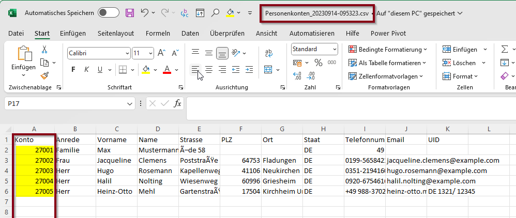Open Ausrichtung dialog launcher icon
Screen dimensions: 516x218
point(283,87)
